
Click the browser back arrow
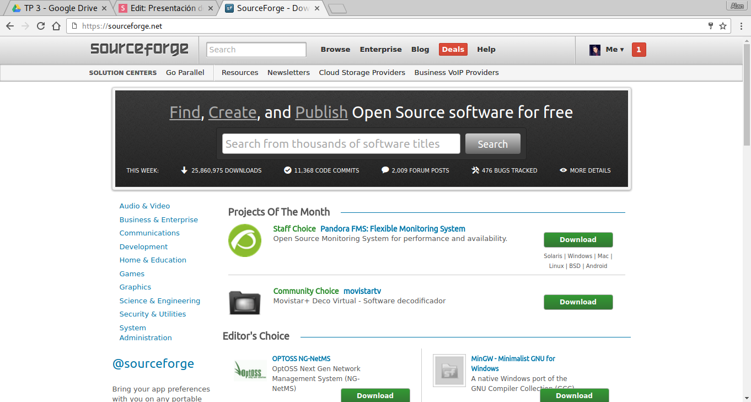point(10,26)
